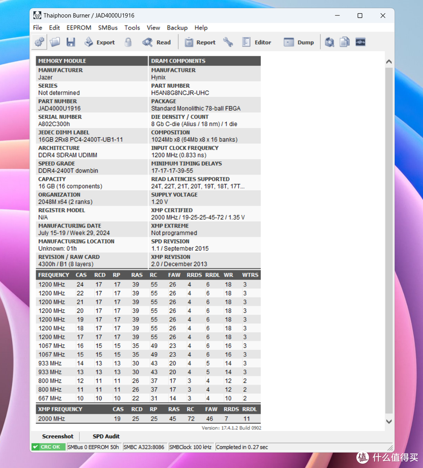
Task: Click the MEMORY MODULE column header
Action: click(92, 61)
